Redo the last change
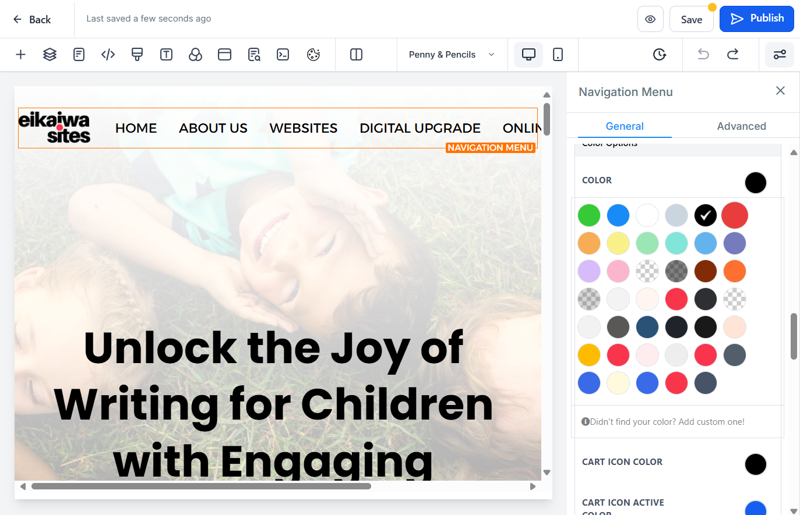Viewport: 800px width, 515px height. (x=732, y=55)
